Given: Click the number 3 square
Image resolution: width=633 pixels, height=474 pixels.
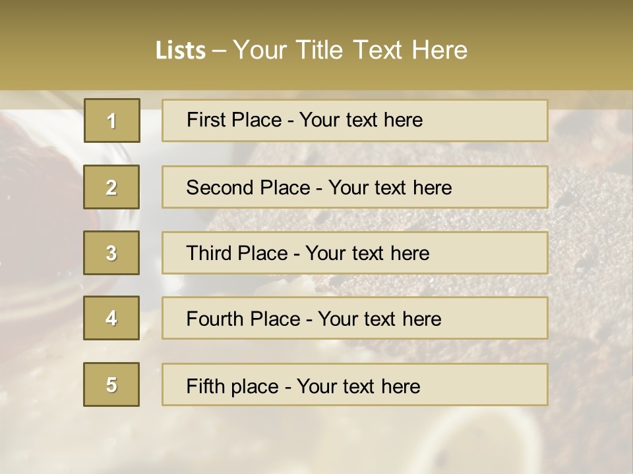Looking at the screenshot, I should coord(111,253).
